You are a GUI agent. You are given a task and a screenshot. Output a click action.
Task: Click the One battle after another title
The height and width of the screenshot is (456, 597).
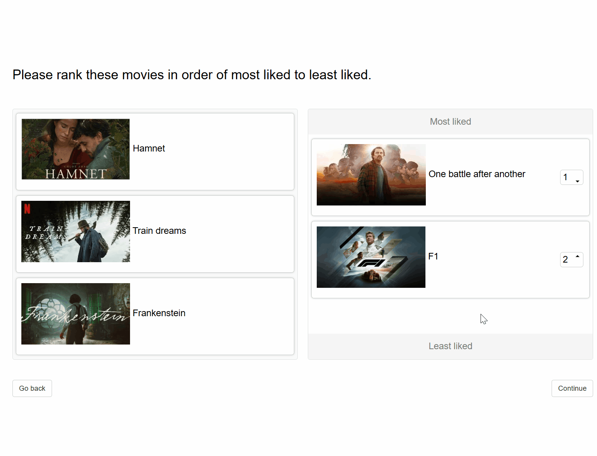(477, 174)
